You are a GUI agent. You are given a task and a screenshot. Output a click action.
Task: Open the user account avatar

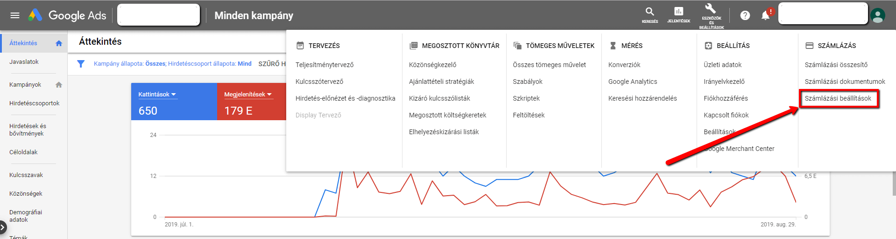coord(878,15)
